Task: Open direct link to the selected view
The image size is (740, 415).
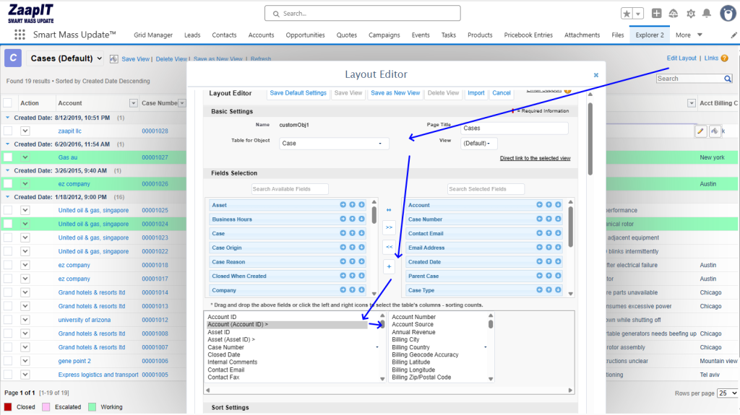Action: coord(535,158)
